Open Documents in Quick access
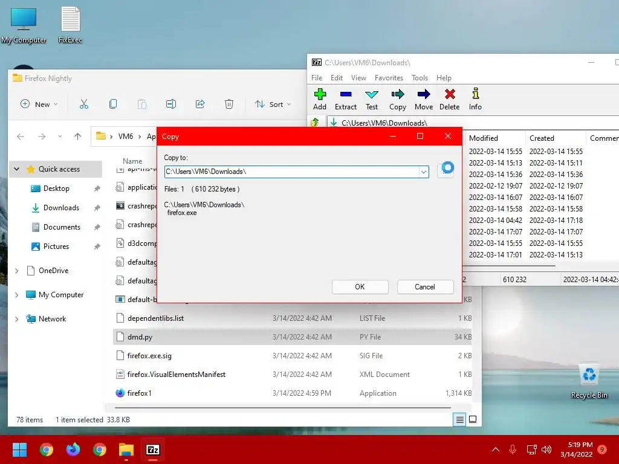Screen dimensions: 619x464 62,227
